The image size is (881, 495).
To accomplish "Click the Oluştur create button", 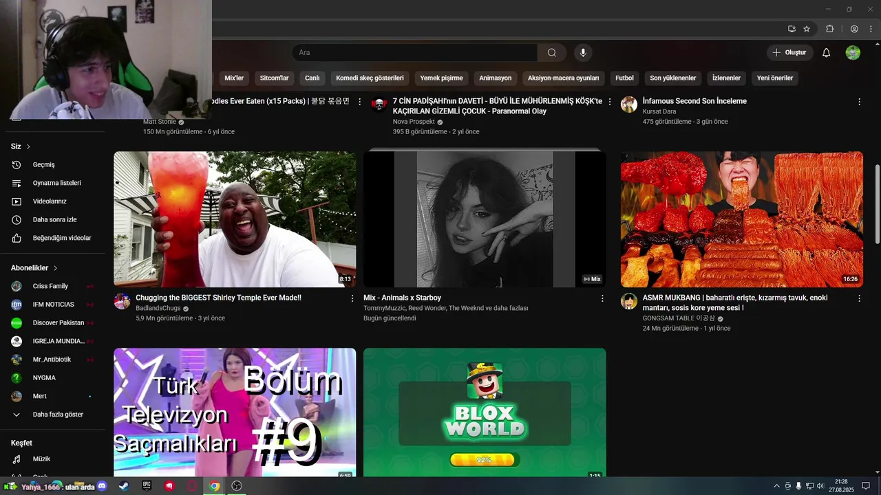I will pyautogui.click(x=789, y=53).
